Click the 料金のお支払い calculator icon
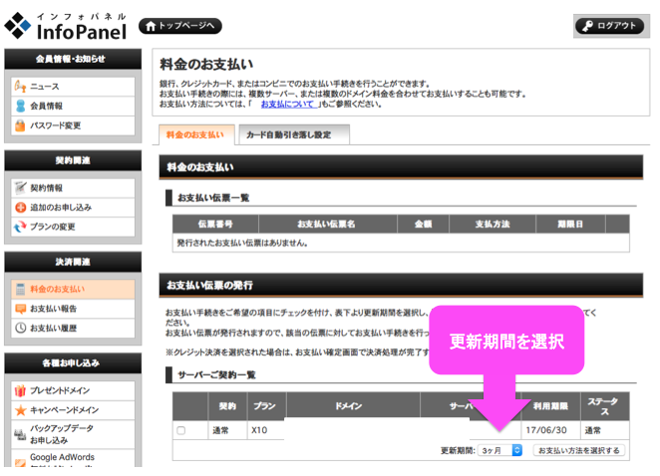Screen dimensions: 660x476 [x=20, y=290]
